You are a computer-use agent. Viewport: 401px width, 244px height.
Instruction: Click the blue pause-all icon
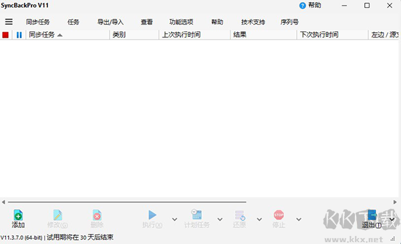(19, 35)
